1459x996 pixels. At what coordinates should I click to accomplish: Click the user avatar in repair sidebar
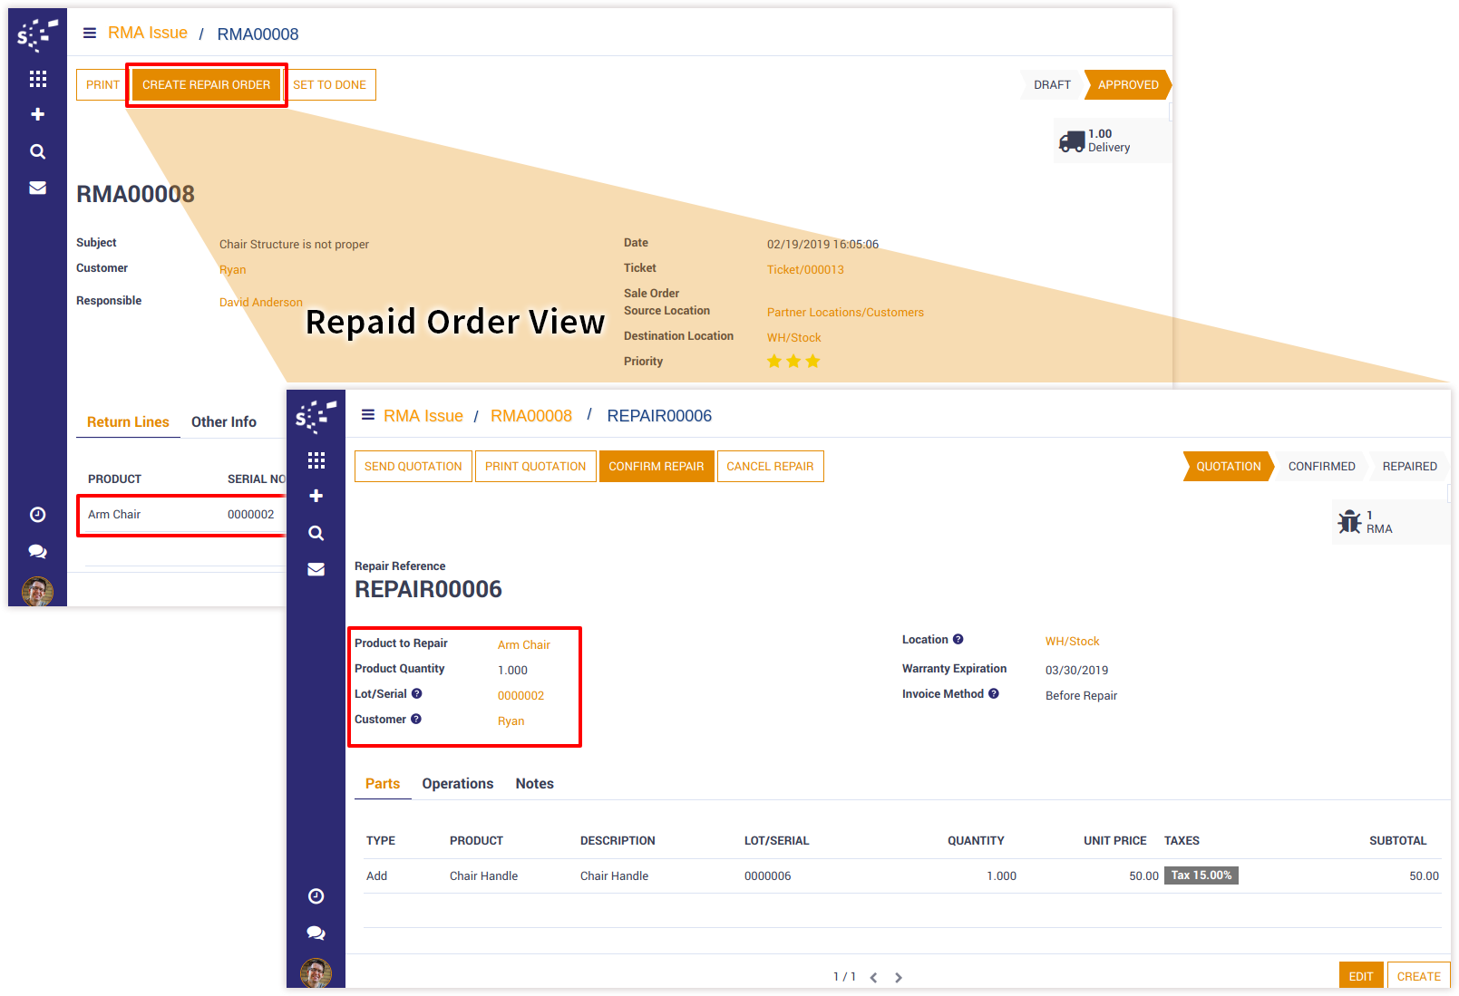pos(316,973)
